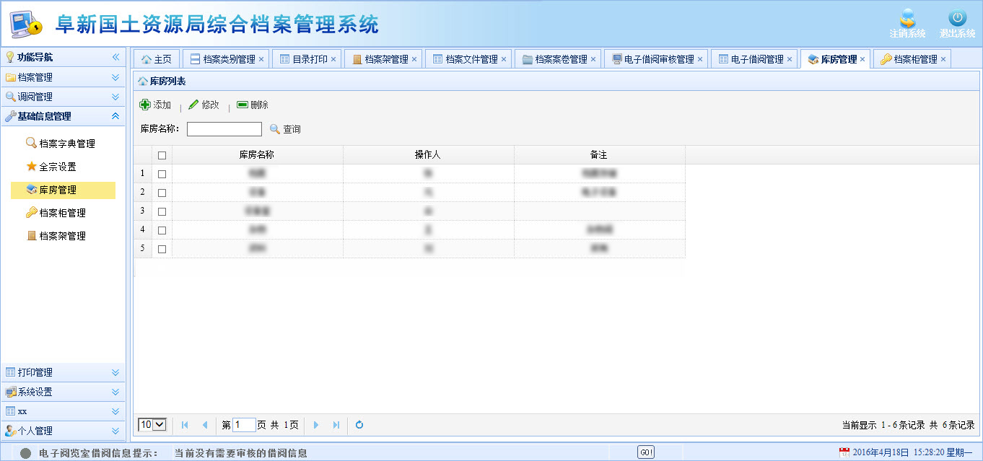Screen dimensions: 983x461
Task: Expand the 档案管理 section in the sidebar
Action: point(115,77)
